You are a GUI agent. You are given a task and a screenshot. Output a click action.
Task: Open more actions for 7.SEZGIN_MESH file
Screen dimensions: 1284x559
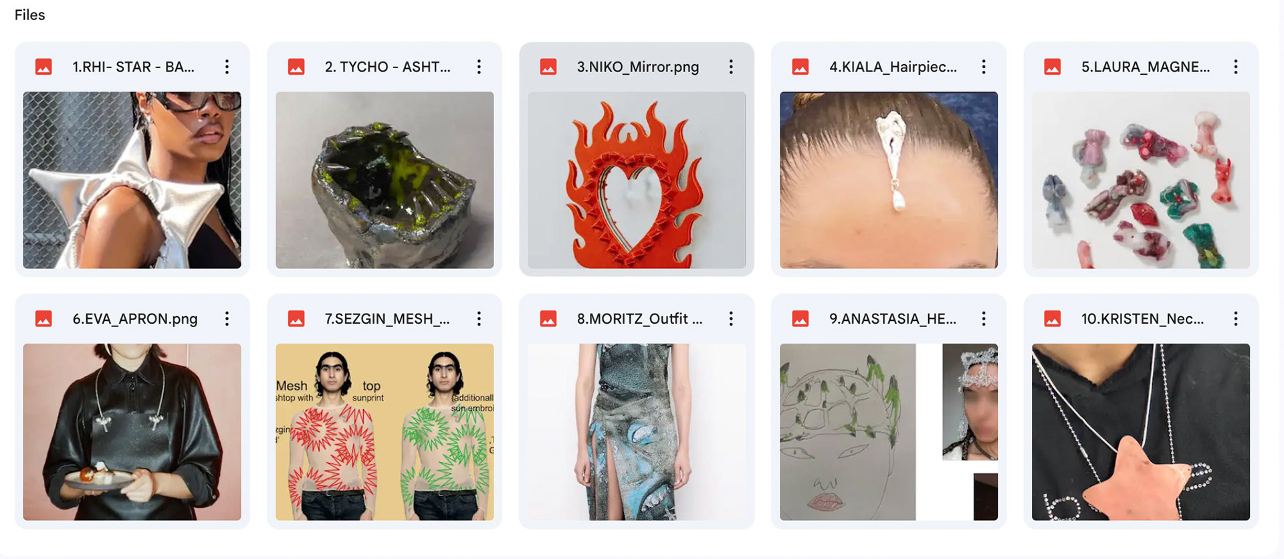point(479,319)
